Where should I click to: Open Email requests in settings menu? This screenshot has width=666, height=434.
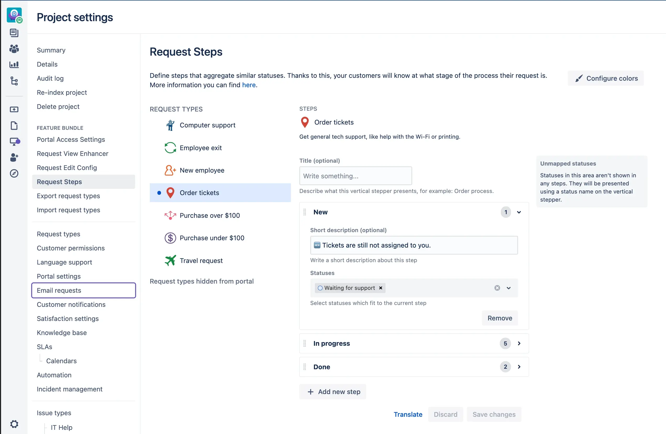coord(59,290)
